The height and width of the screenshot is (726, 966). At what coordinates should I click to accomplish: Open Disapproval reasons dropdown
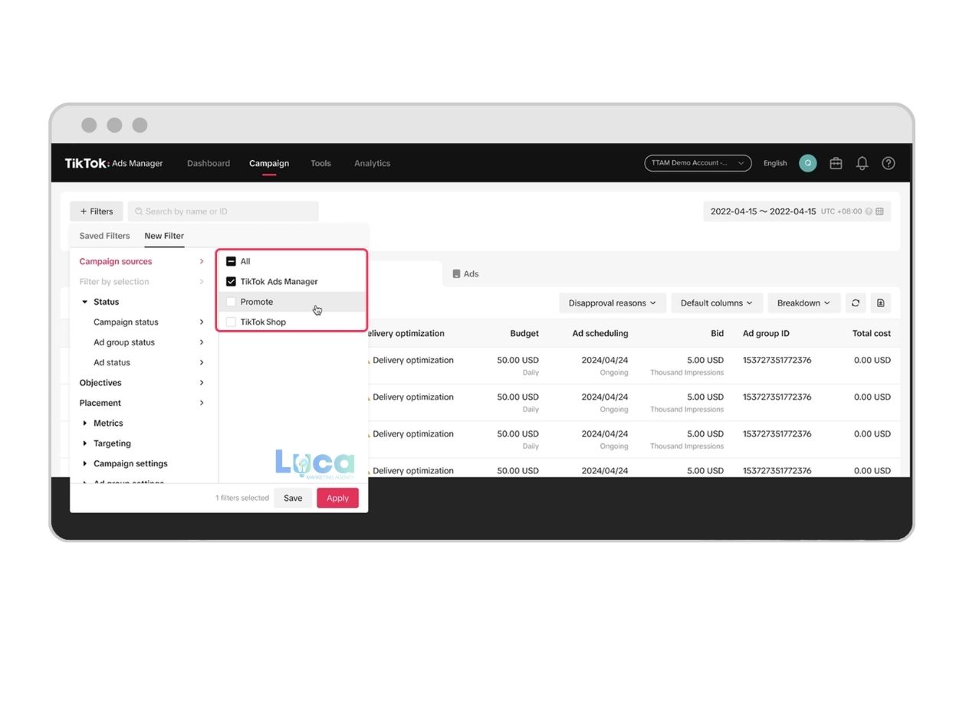pos(612,302)
